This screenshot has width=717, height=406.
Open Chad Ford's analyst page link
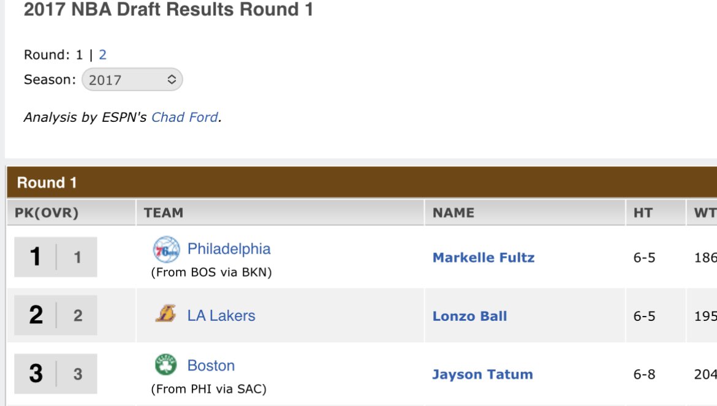(184, 118)
